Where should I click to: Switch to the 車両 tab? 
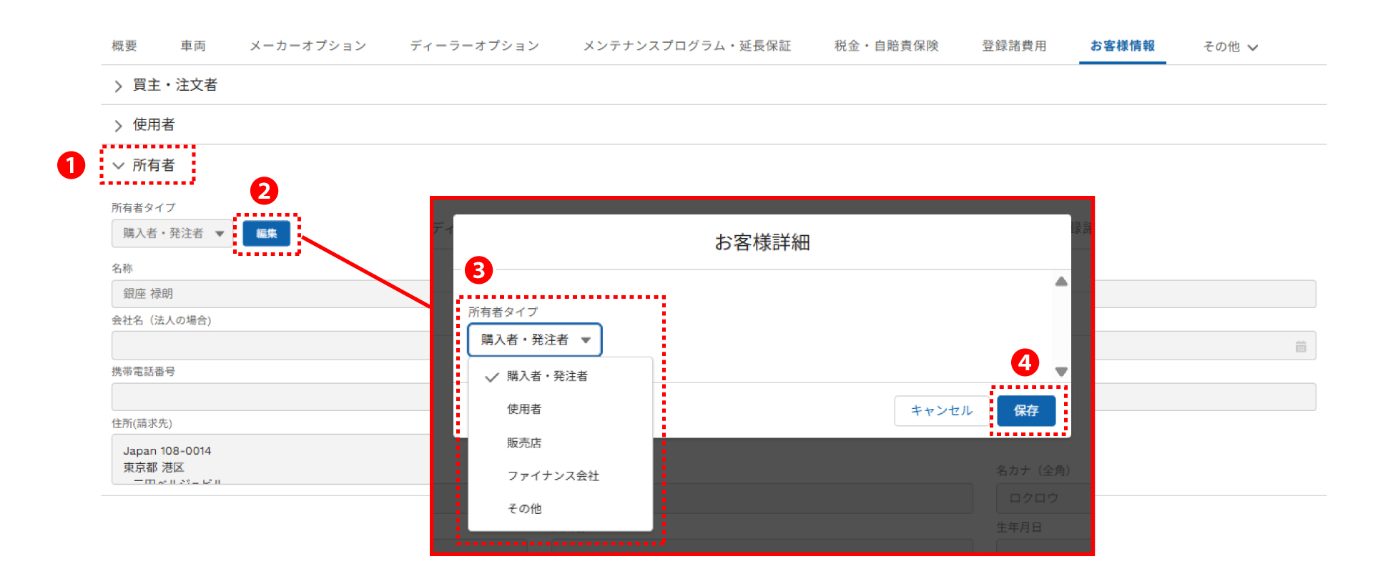(193, 46)
